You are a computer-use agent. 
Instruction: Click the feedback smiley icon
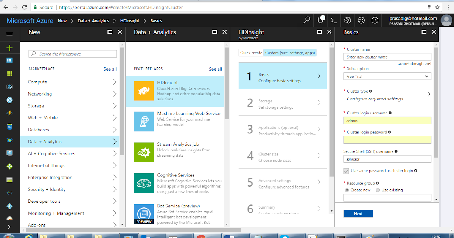coord(361,20)
